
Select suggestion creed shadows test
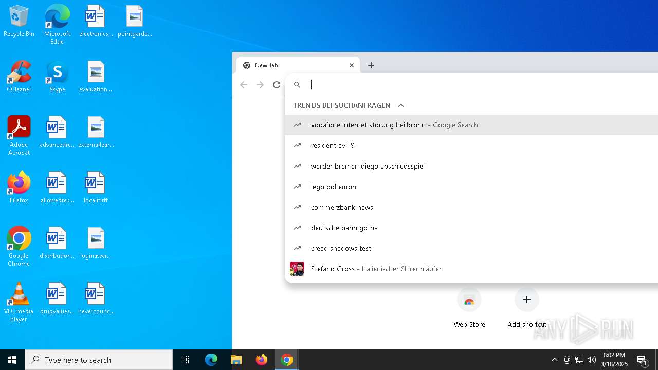(x=471, y=248)
